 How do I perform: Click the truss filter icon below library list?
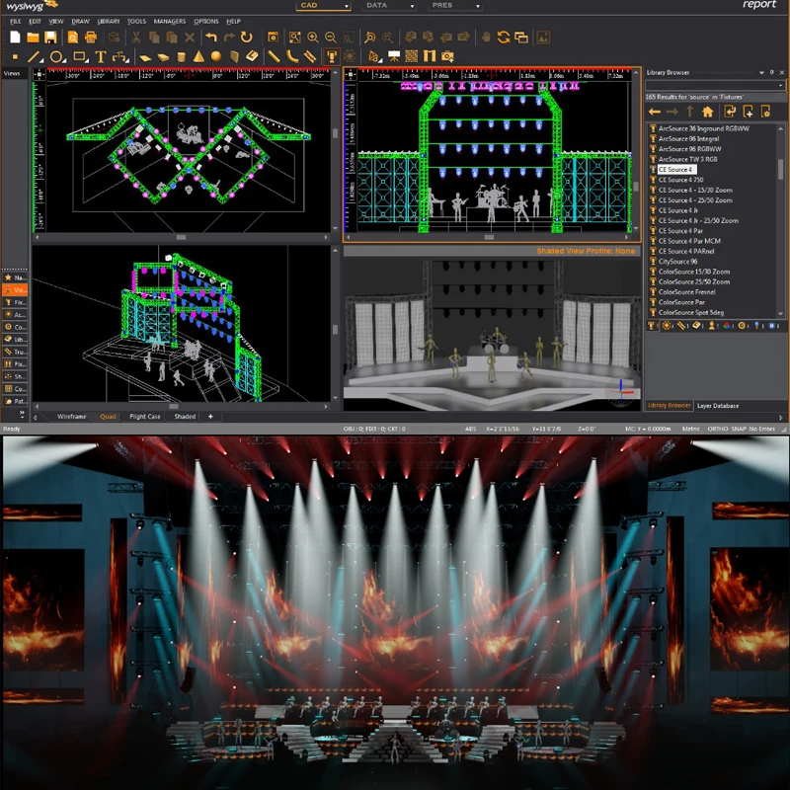click(681, 326)
